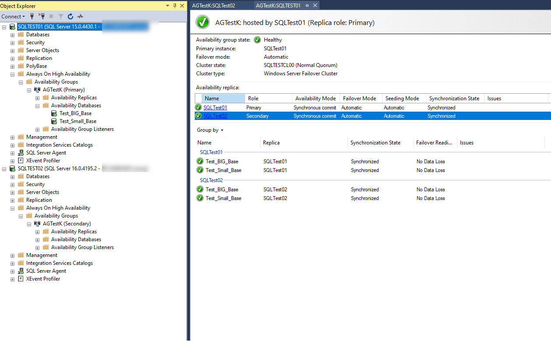Image resolution: width=551 pixels, height=341 pixels.
Task: Open the SQLTest01 replica link
Action: pos(215,107)
